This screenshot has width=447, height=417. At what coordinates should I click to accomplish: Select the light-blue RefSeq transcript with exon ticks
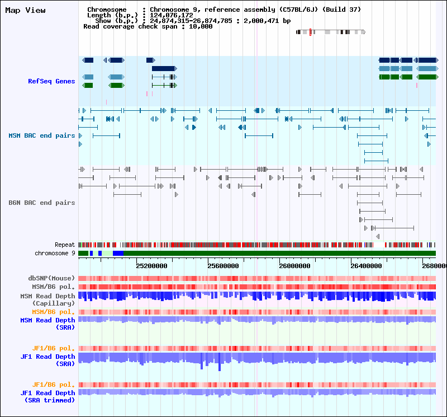coord(164,77)
